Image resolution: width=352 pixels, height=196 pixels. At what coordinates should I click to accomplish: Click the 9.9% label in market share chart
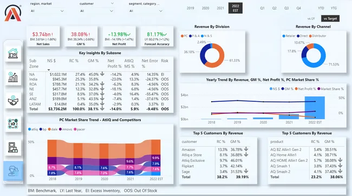pyautogui.click(x=155, y=158)
